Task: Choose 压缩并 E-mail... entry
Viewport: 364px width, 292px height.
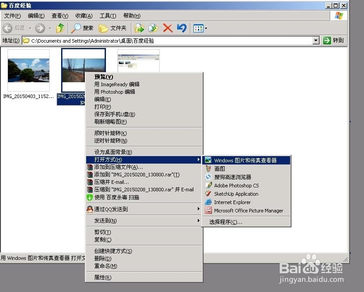Action: tap(144, 182)
